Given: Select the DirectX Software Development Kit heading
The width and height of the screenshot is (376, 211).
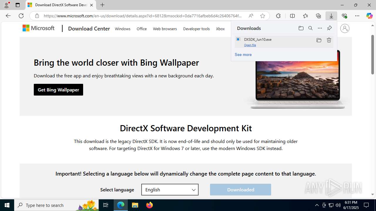Looking at the screenshot, I should coord(186,128).
